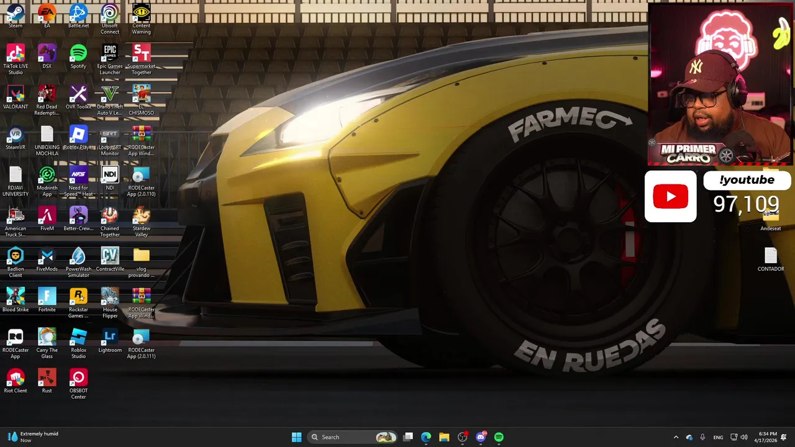Select the Andeseat folder label

pos(771,228)
